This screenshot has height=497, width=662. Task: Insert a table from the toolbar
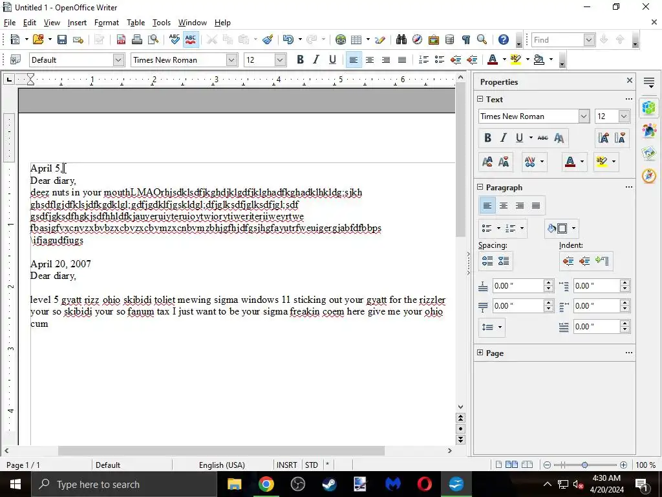(x=356, y=39)
